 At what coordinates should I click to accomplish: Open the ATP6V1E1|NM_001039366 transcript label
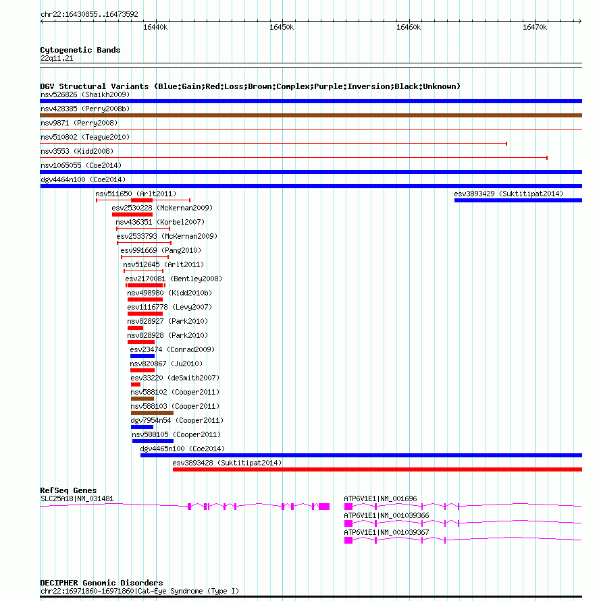[386, 515]
